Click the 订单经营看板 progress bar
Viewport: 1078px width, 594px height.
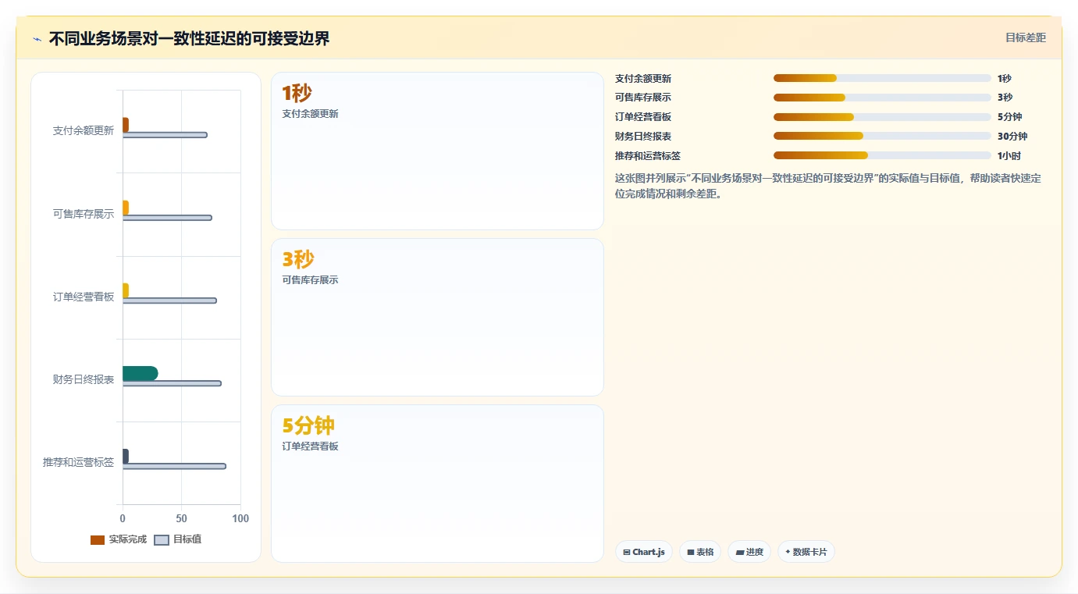882,117
